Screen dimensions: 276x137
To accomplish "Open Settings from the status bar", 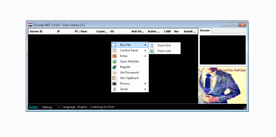I will [x=47, y=107].
